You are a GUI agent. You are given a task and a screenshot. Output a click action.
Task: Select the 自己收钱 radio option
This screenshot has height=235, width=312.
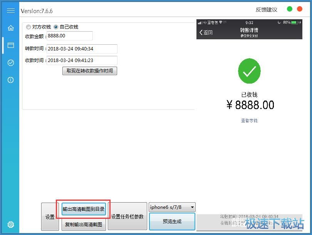[66, 27]
